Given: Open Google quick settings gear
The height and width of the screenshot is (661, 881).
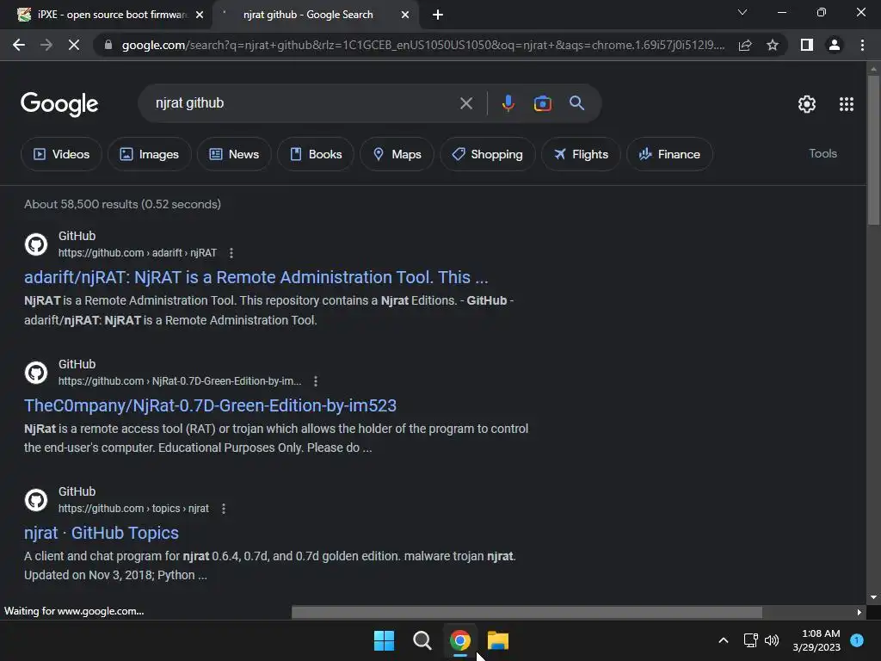Looking at the screenshot, I should pyautogui.click(x=807, y=104).
